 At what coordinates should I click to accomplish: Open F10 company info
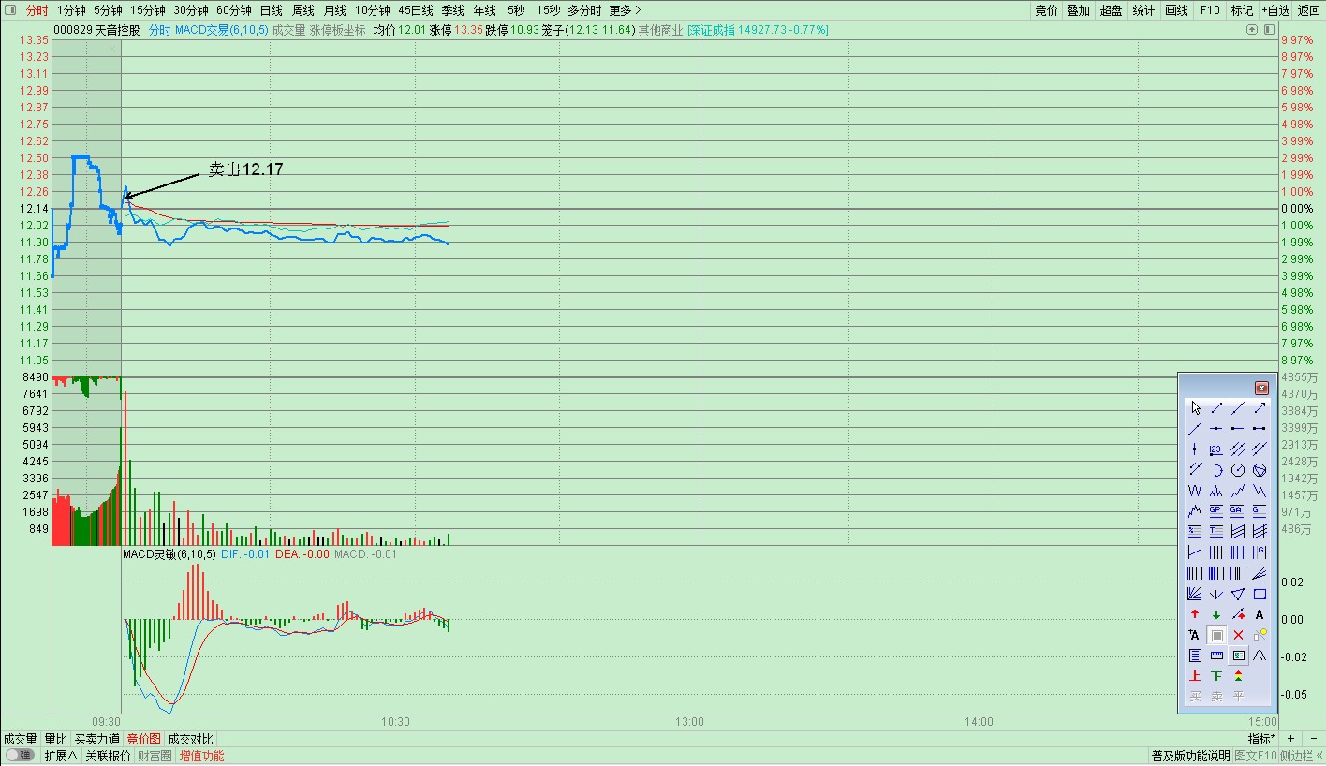coord(1210,10)
